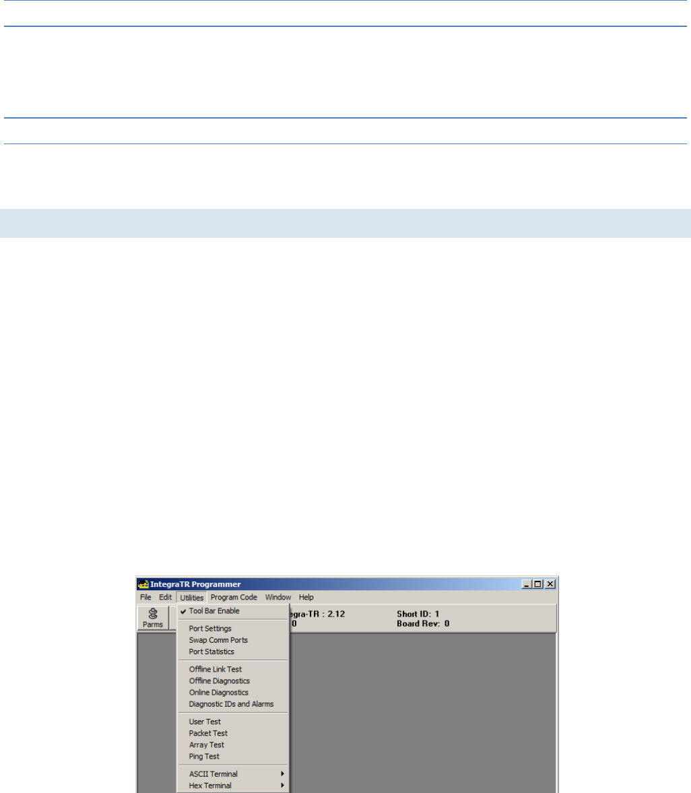Viewport: 691px width, 793px height.
Task: Choose Ping Test from the menu
Action: tap(233, 757)
